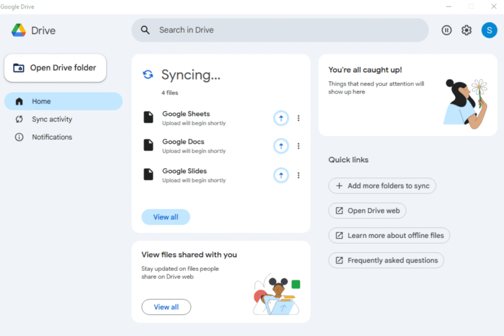
Task: Click the blue syncing status icon
Action: tap(148, 75)
